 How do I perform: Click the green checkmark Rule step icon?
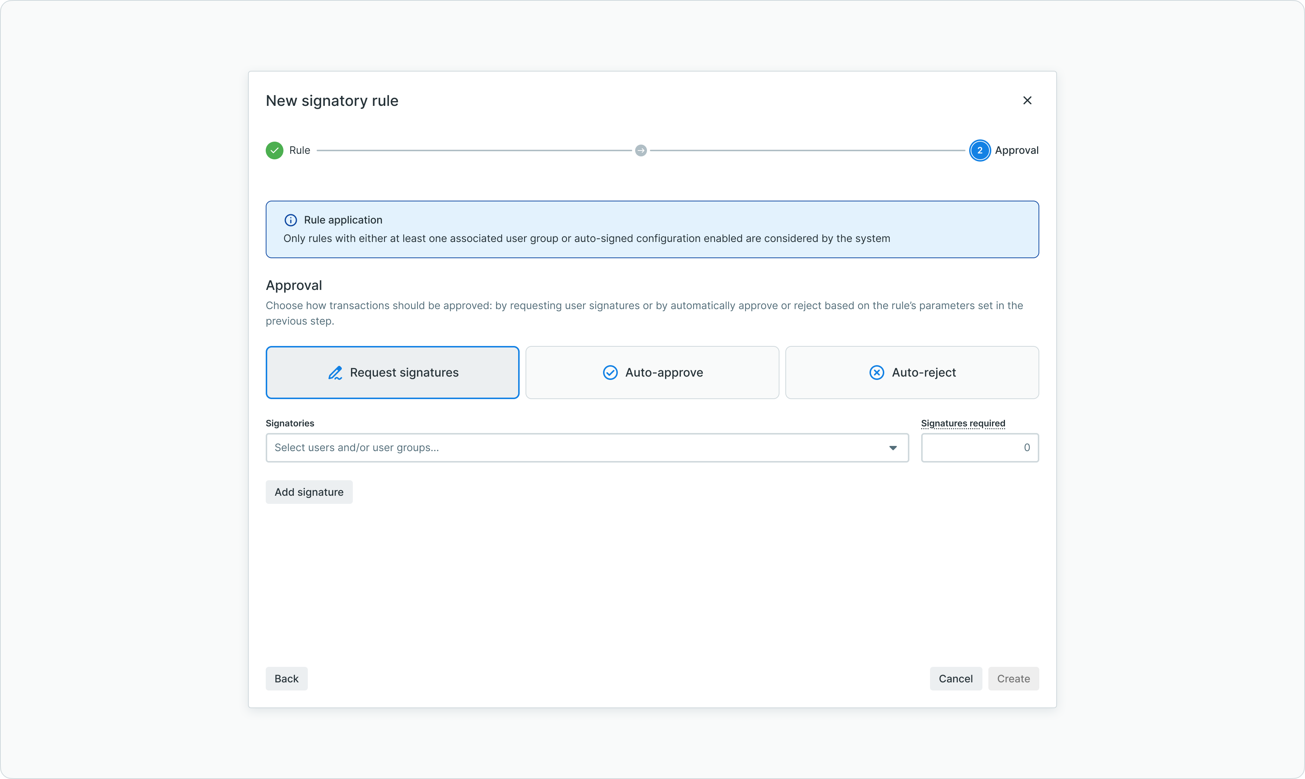coord(274,150)
